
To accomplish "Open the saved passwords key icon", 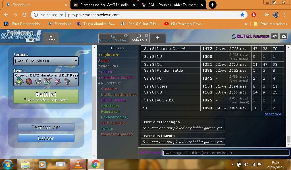I will point(267,15).
